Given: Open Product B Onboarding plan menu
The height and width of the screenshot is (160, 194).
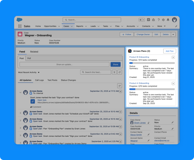Looking at the screenshot, I should click(x=173, y=57).
